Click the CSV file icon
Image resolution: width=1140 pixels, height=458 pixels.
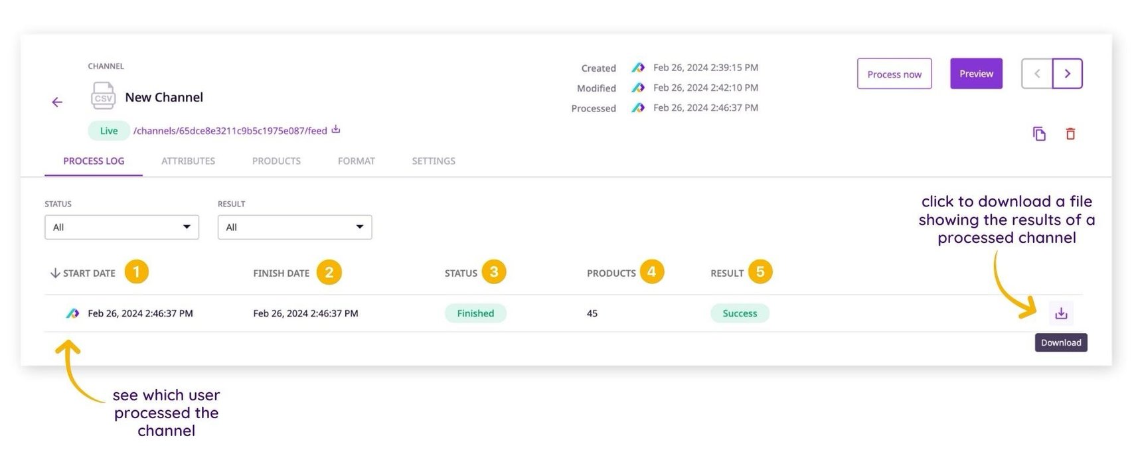click(103, 97)
